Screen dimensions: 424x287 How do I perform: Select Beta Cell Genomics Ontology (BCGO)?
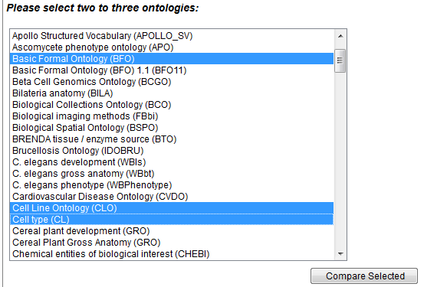tap(172, 82)
